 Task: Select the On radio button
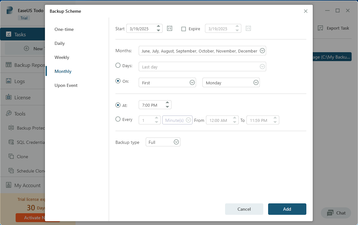point(118,81)
